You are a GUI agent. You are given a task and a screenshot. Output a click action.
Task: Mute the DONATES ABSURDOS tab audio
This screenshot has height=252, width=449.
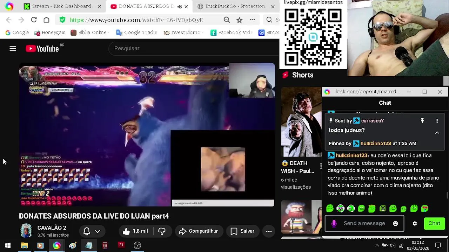click(x=180, y=6)
